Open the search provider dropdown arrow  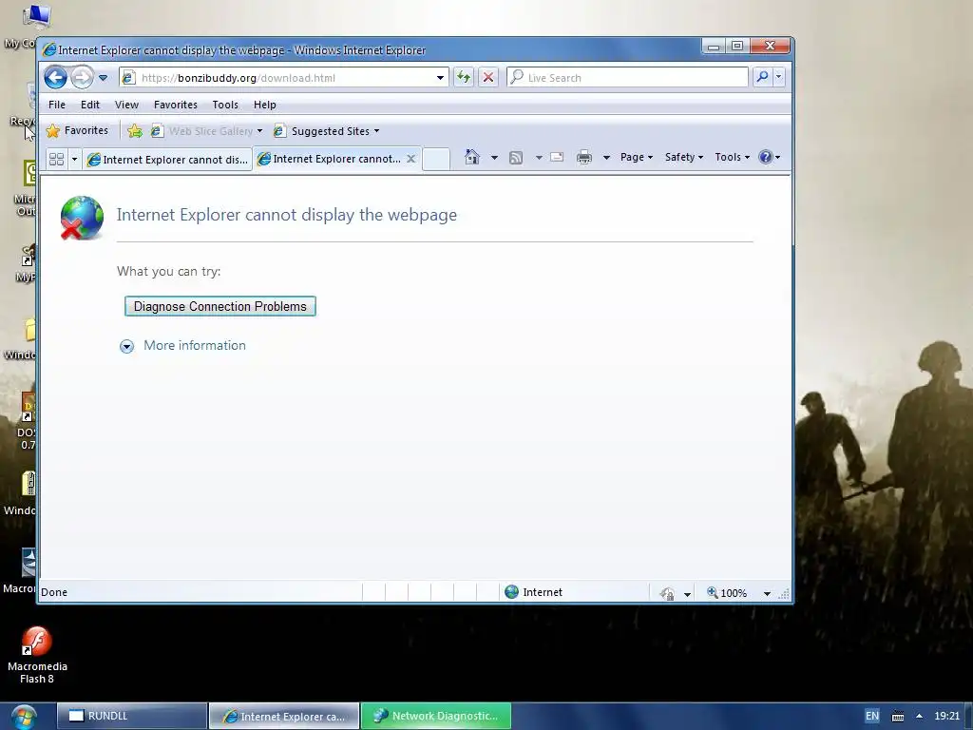pos(778,77)
